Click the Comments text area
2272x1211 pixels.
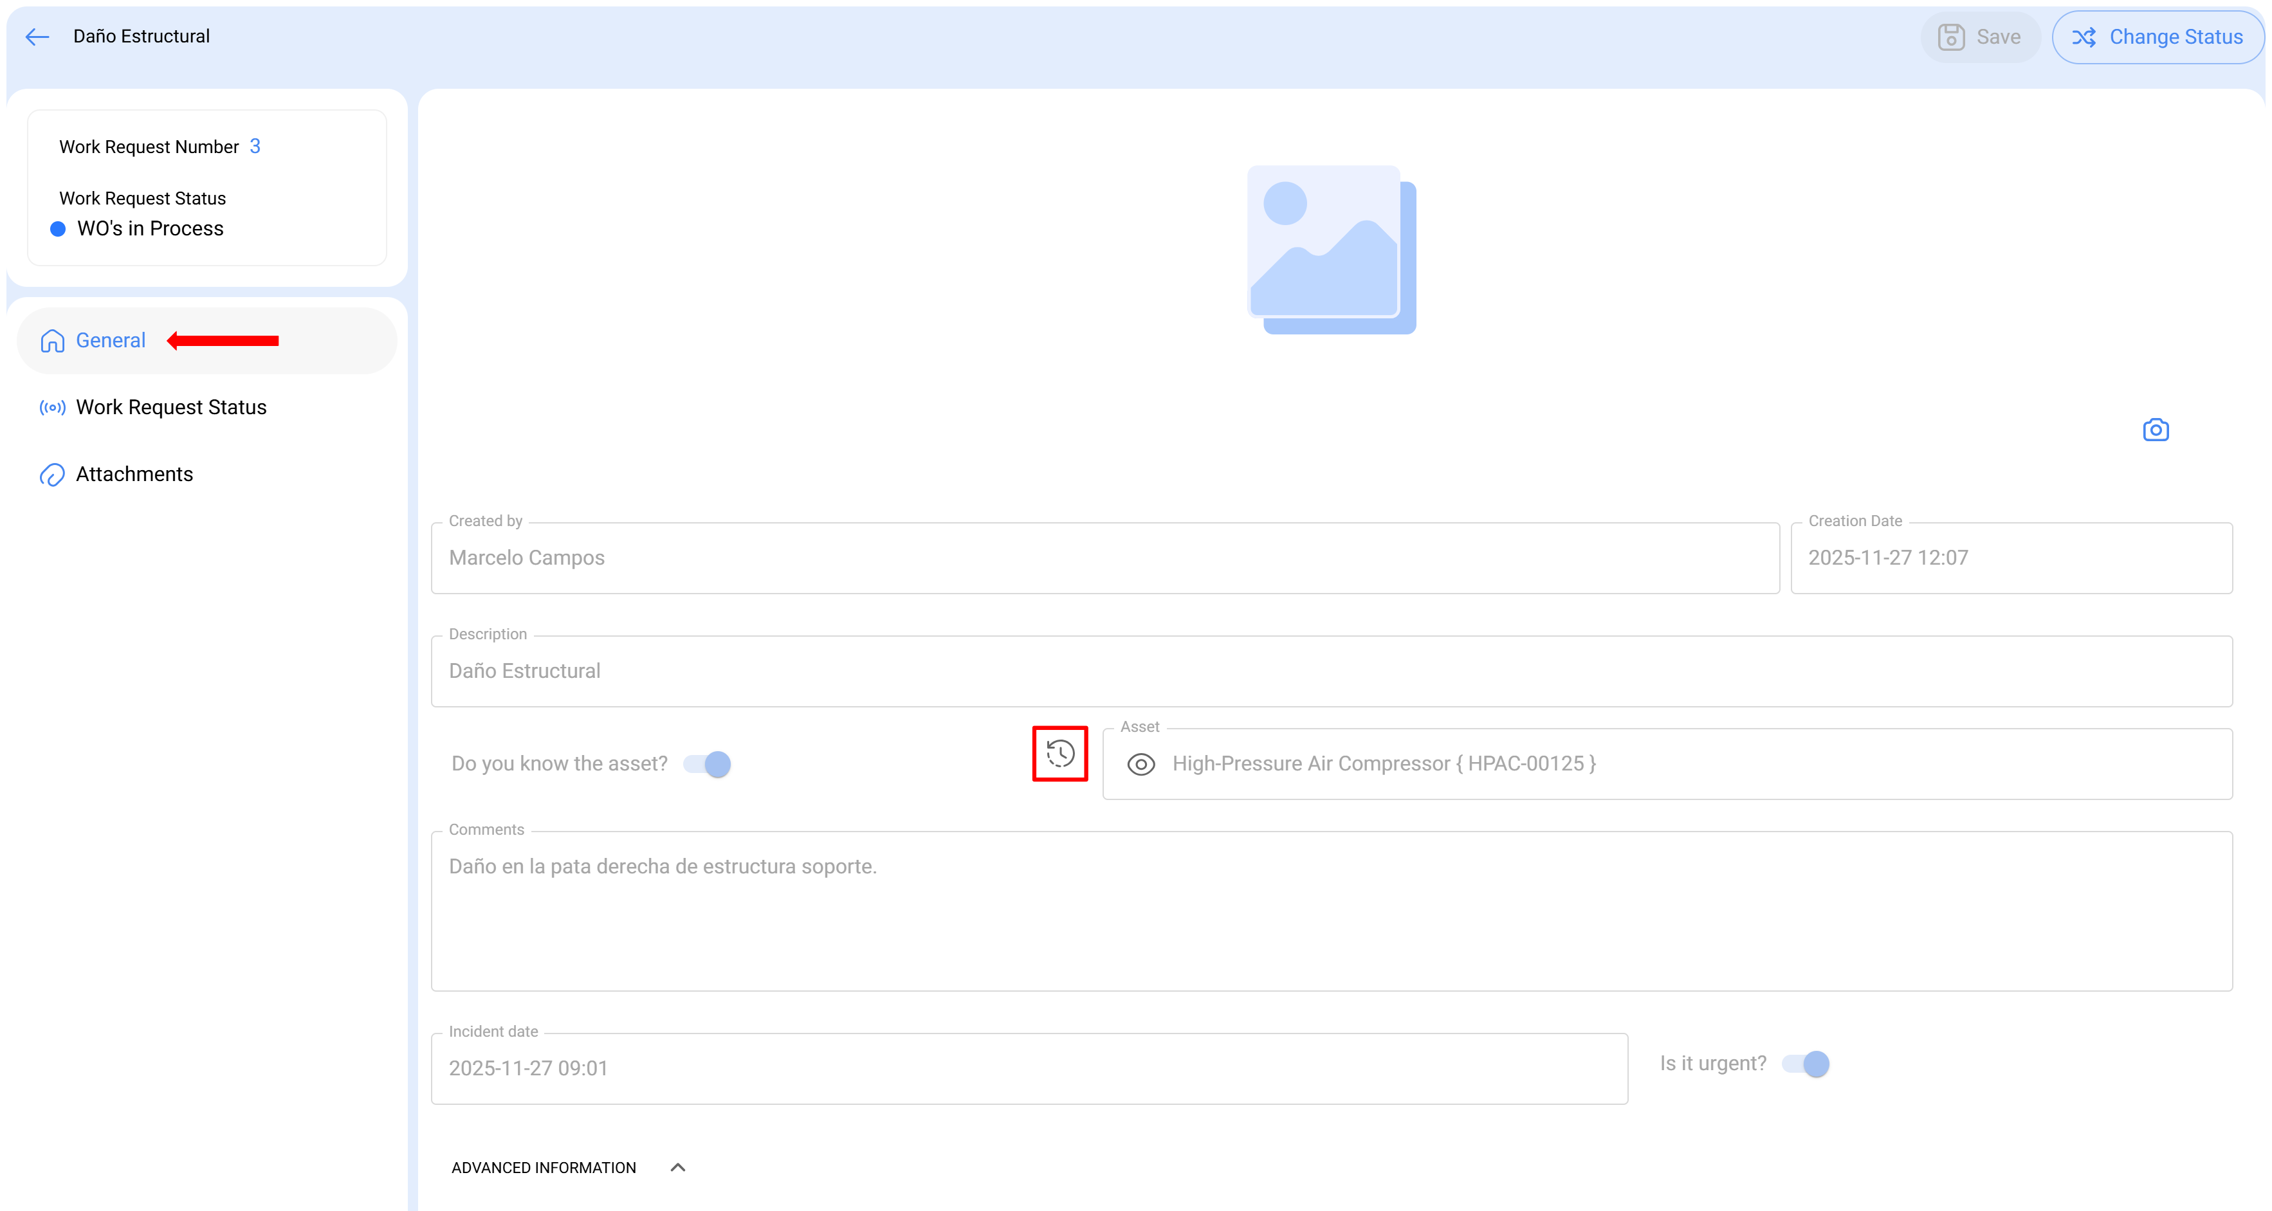tap(1330, 911)
